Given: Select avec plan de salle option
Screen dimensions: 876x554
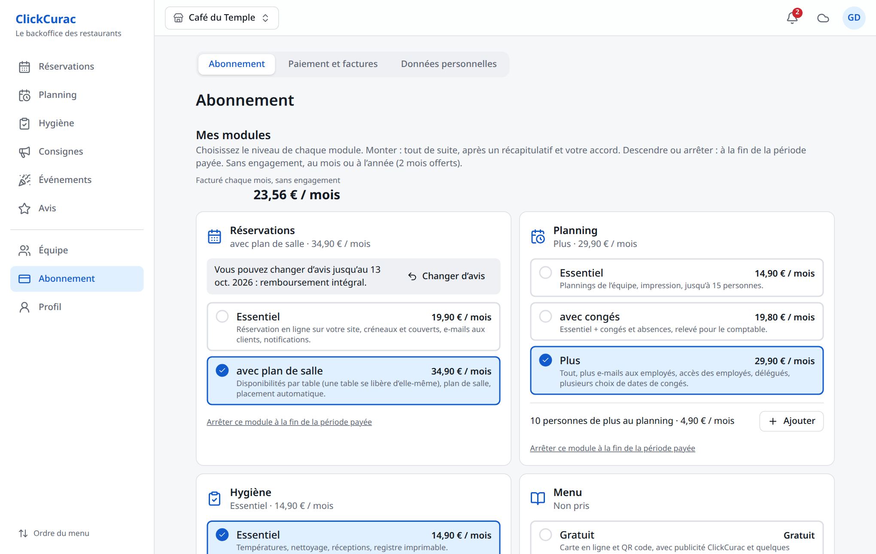Looking at the screenshot, I should tap(353, 381).
